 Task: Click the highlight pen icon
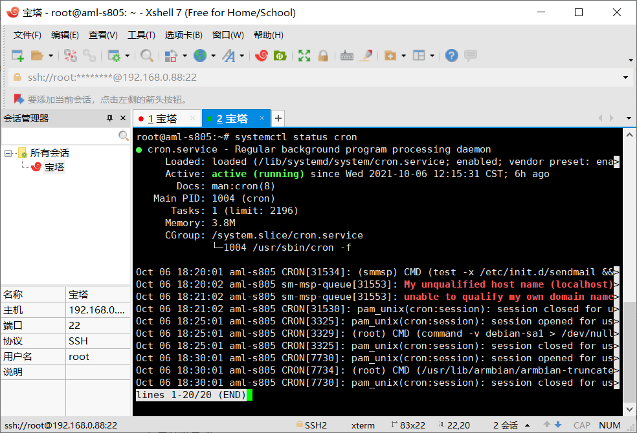(x=366, y=56)
